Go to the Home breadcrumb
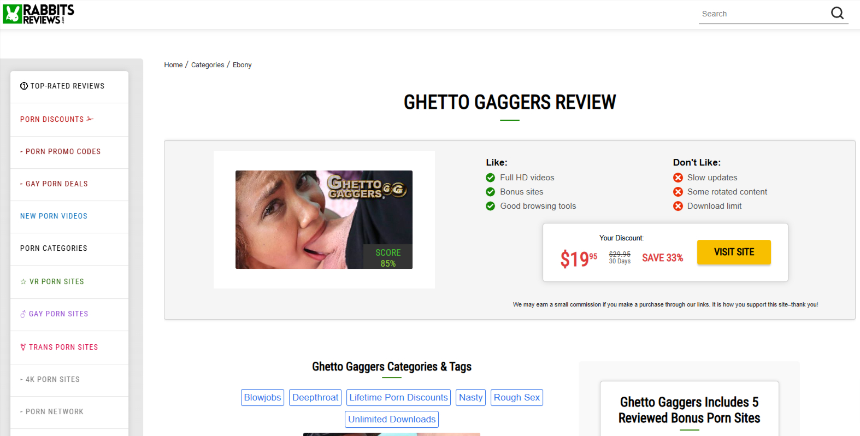 pos(173,65)
